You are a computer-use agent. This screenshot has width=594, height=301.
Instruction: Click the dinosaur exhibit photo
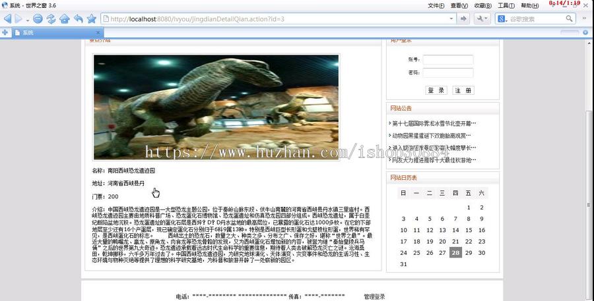(216, 107)
